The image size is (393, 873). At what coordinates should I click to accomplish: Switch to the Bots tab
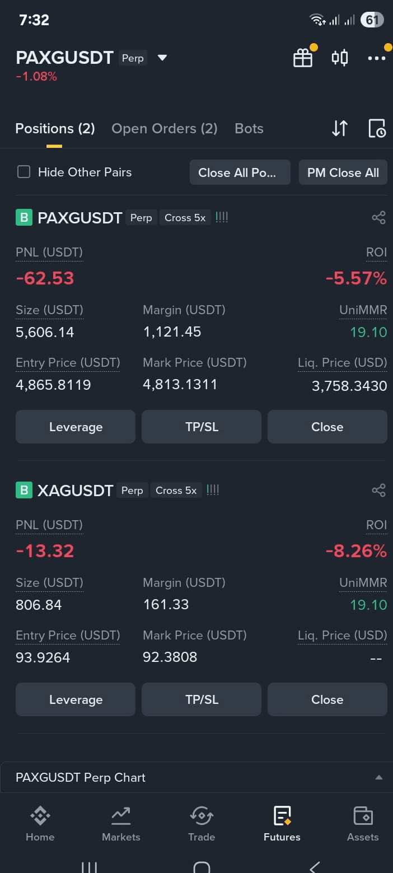tap(249, 129)
